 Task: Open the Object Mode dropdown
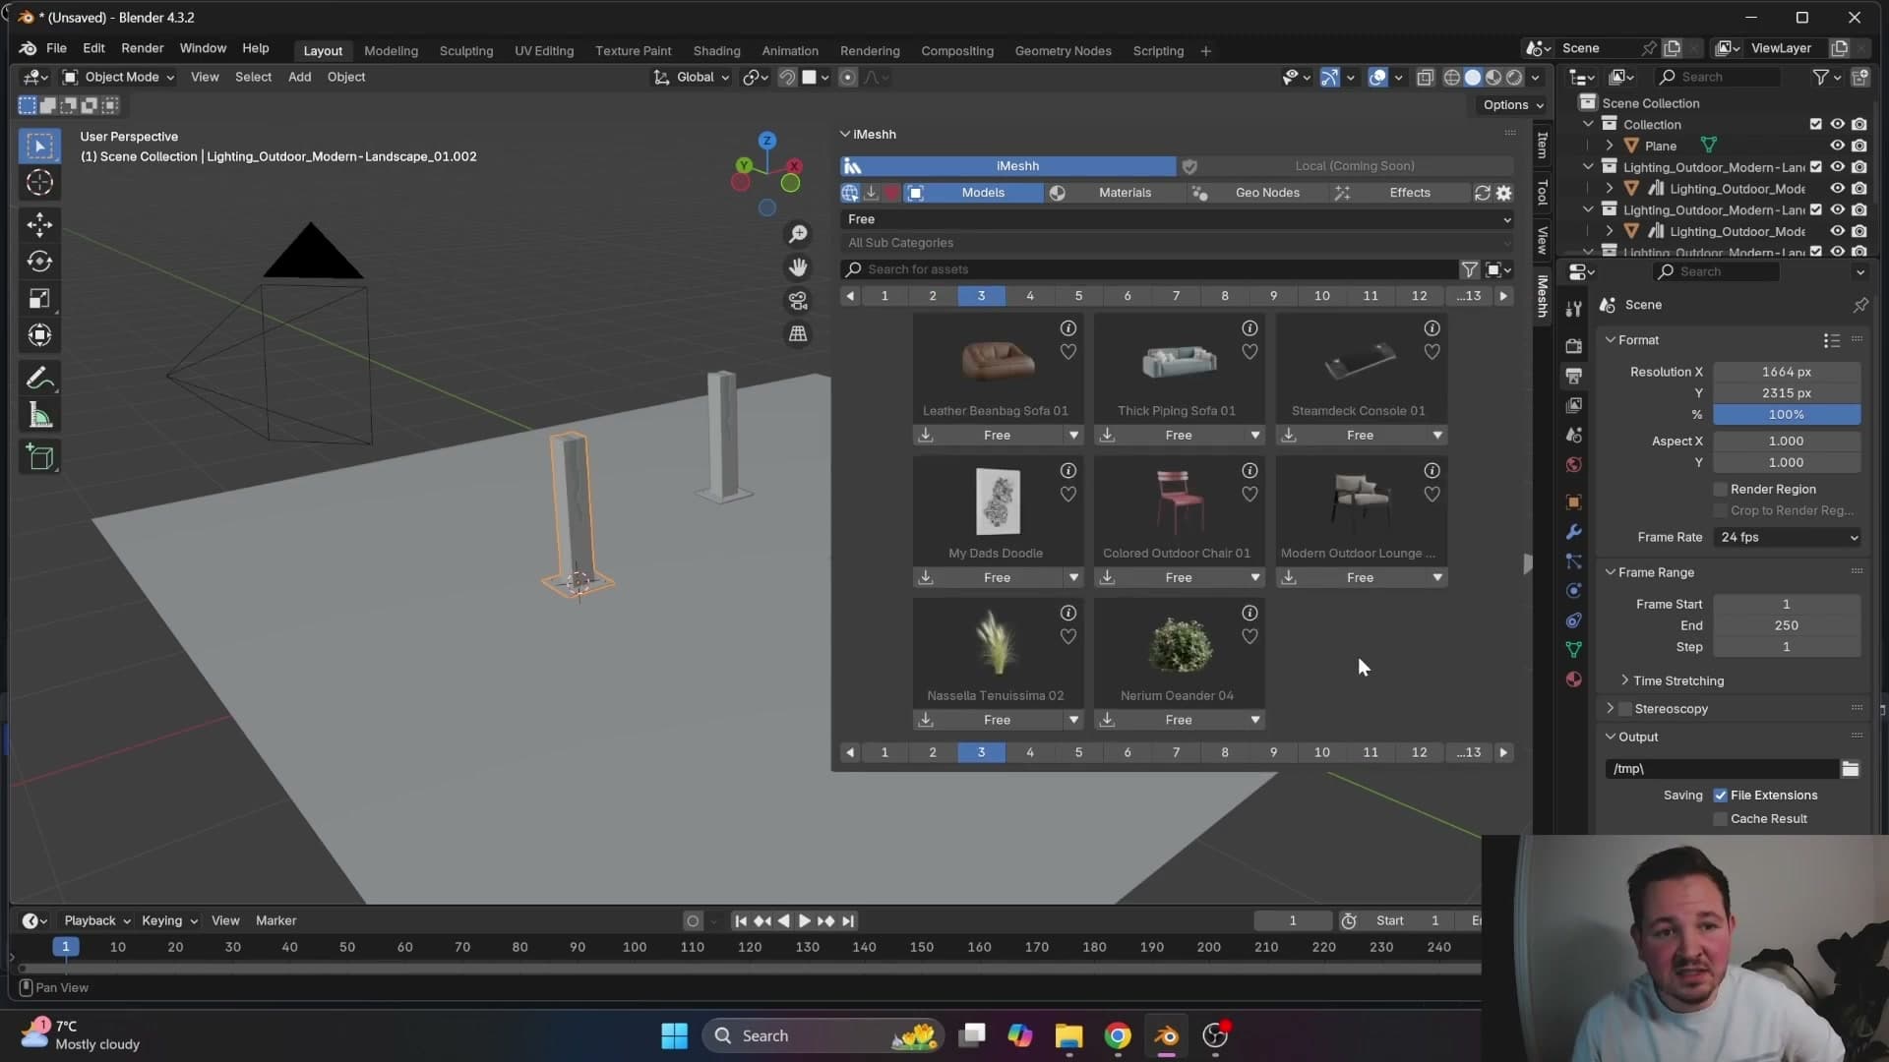coord(118,77)
